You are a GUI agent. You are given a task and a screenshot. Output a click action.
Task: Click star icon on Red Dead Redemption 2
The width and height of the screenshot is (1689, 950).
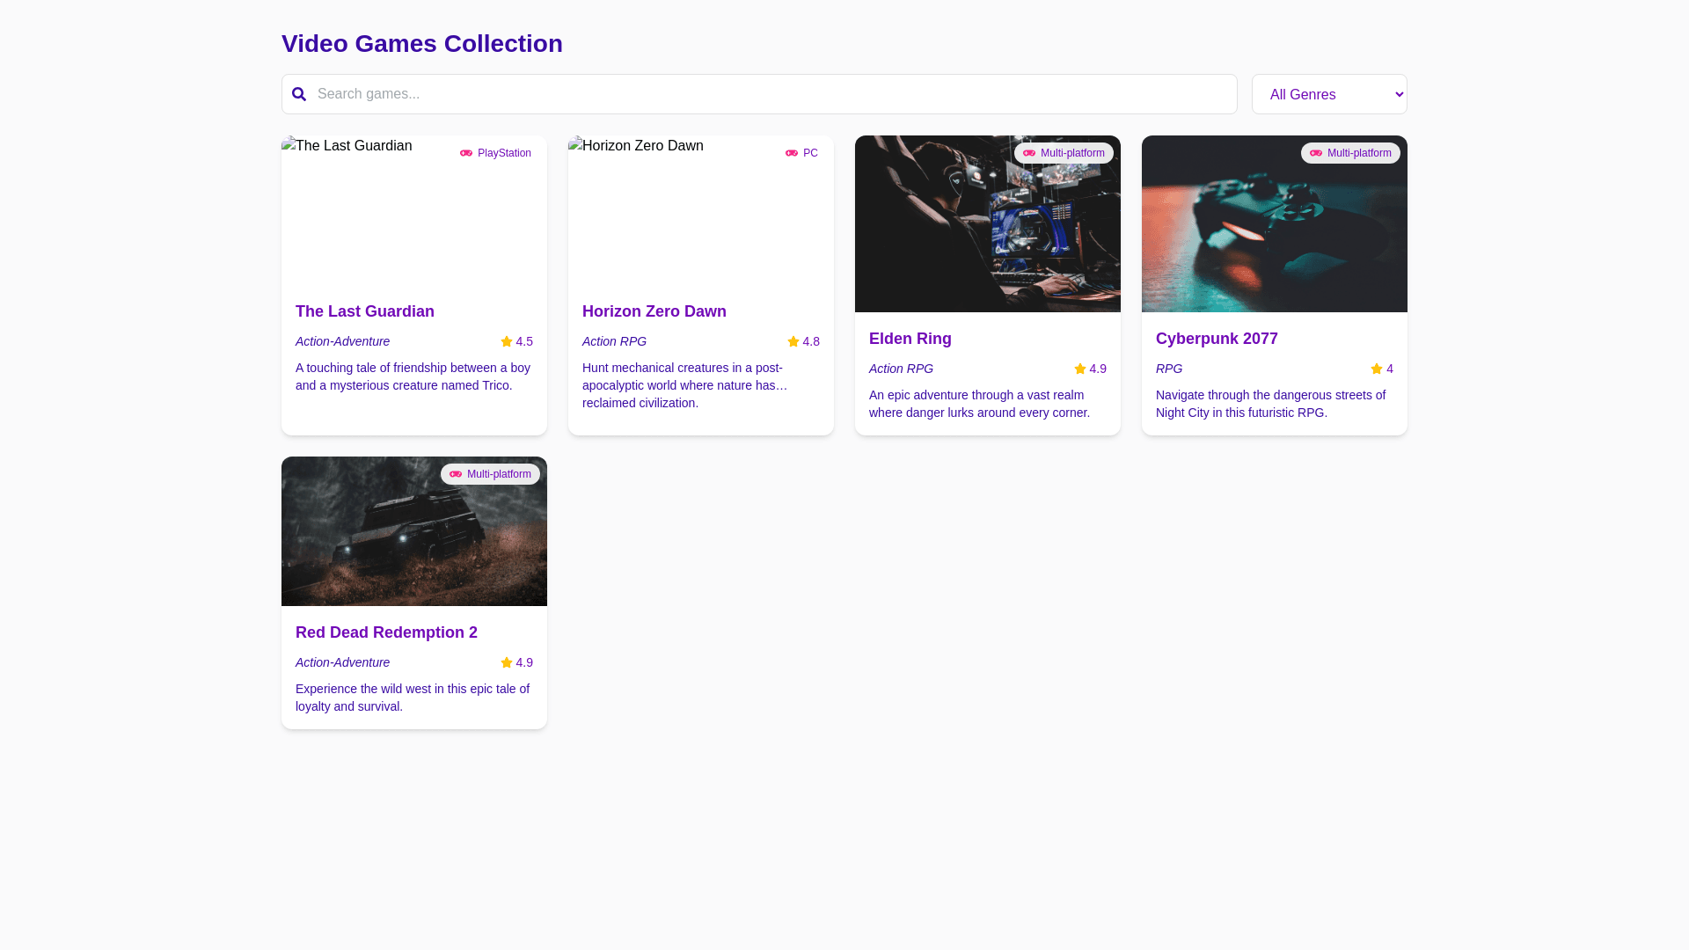(x=507, y=662)
